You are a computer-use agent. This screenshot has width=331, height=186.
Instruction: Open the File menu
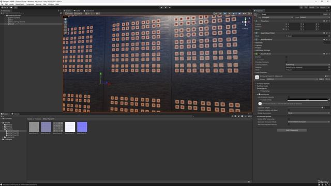pyautogui.click(x=2, y=4)
